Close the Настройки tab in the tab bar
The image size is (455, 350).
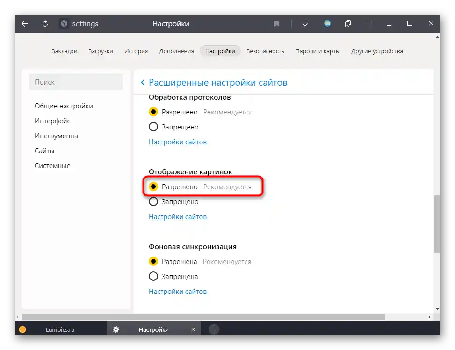coord(193,329)
